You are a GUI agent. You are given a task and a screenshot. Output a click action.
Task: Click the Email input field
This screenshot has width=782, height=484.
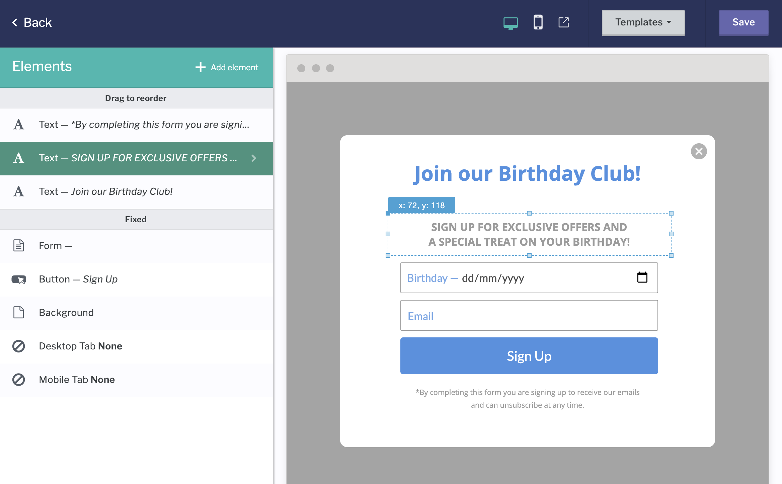click(x=529, y=316)
